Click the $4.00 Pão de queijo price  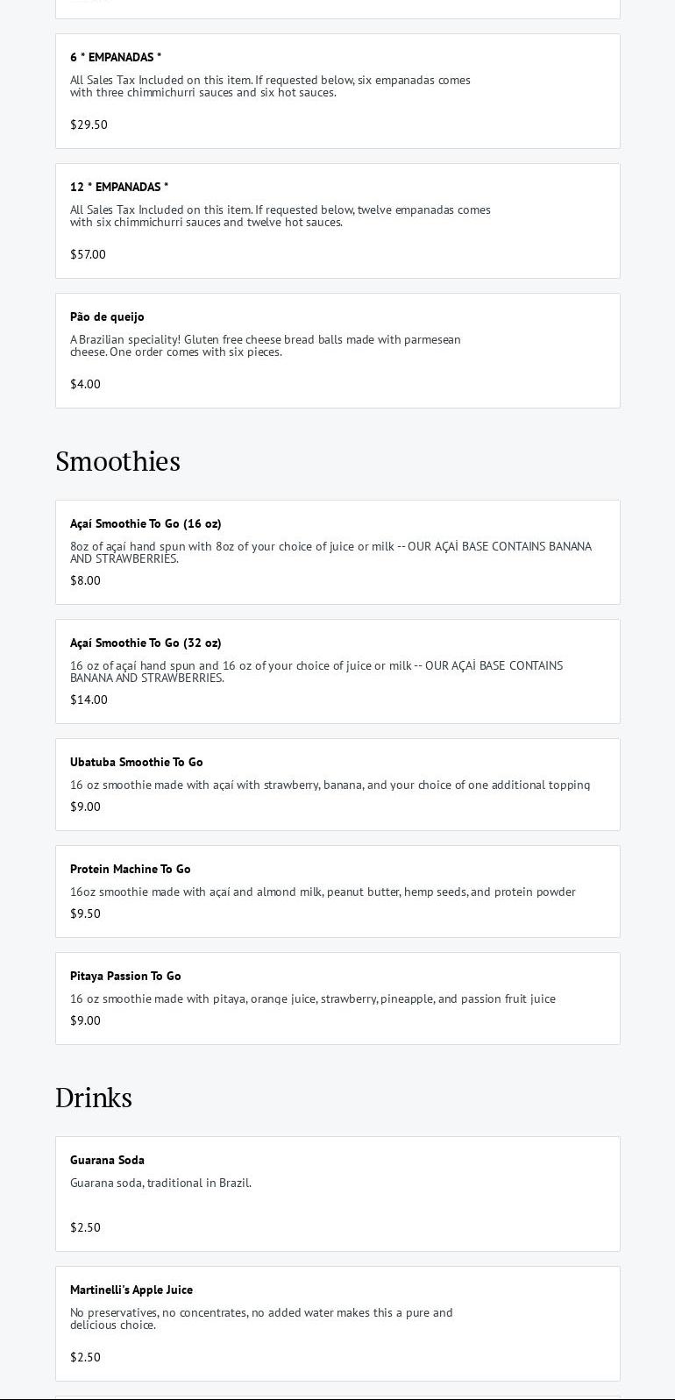(85, 385)
